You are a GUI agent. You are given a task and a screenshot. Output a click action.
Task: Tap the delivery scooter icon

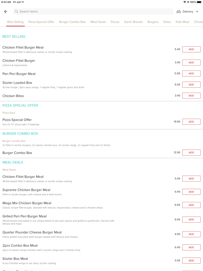179,12
